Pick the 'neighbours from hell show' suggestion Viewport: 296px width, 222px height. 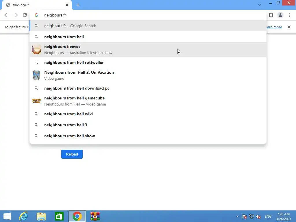pyautogui.click(x=148, y=136)
